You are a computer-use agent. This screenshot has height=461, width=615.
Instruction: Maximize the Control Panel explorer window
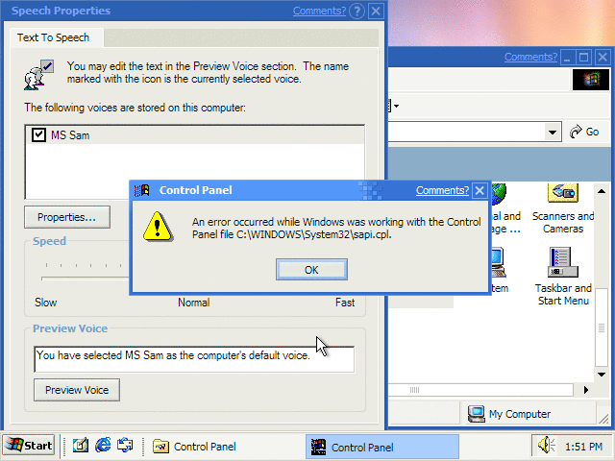point(583,58)
